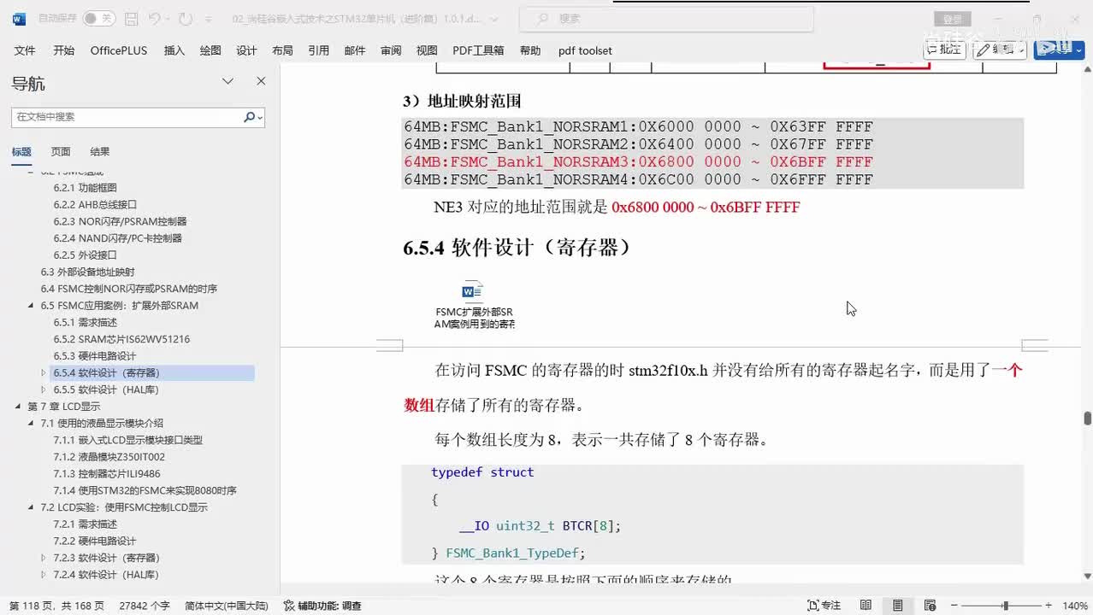Select heading 6.3 外部设备地址映射
This screenshot has height=615, width=1093.
pyautogui.click(x=87, y=272)
